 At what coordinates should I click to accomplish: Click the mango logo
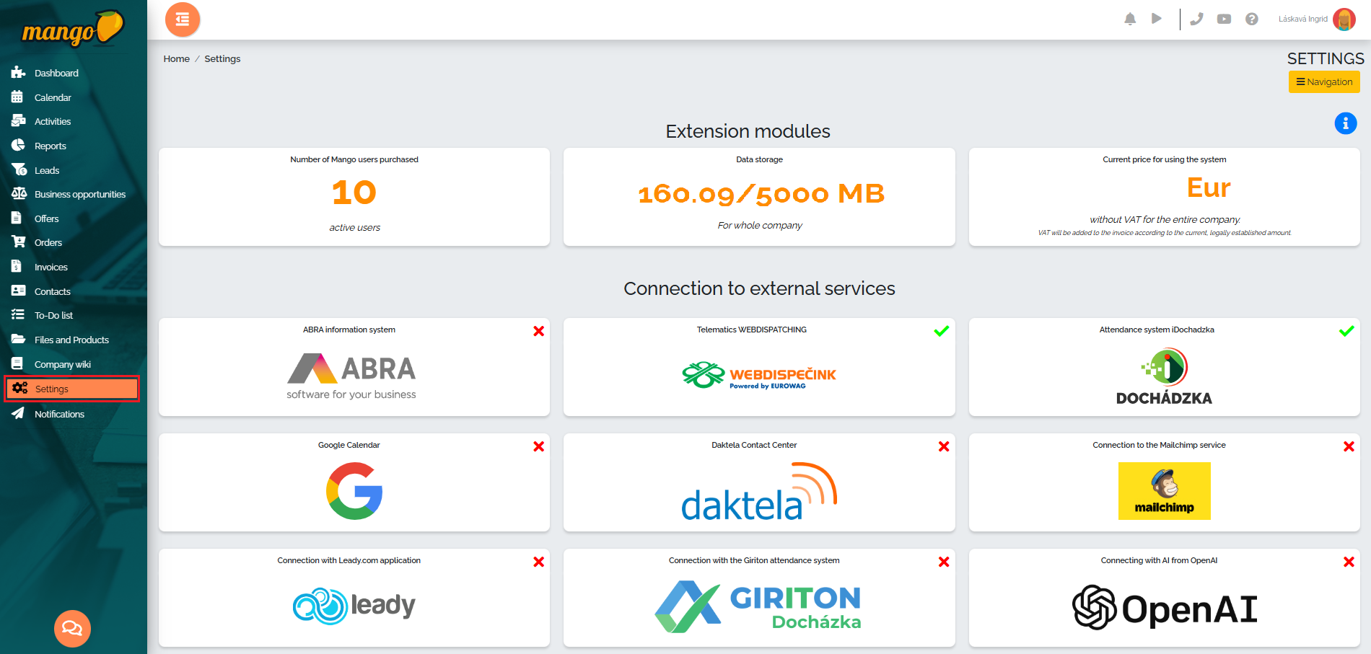click(x=73, y=29)
